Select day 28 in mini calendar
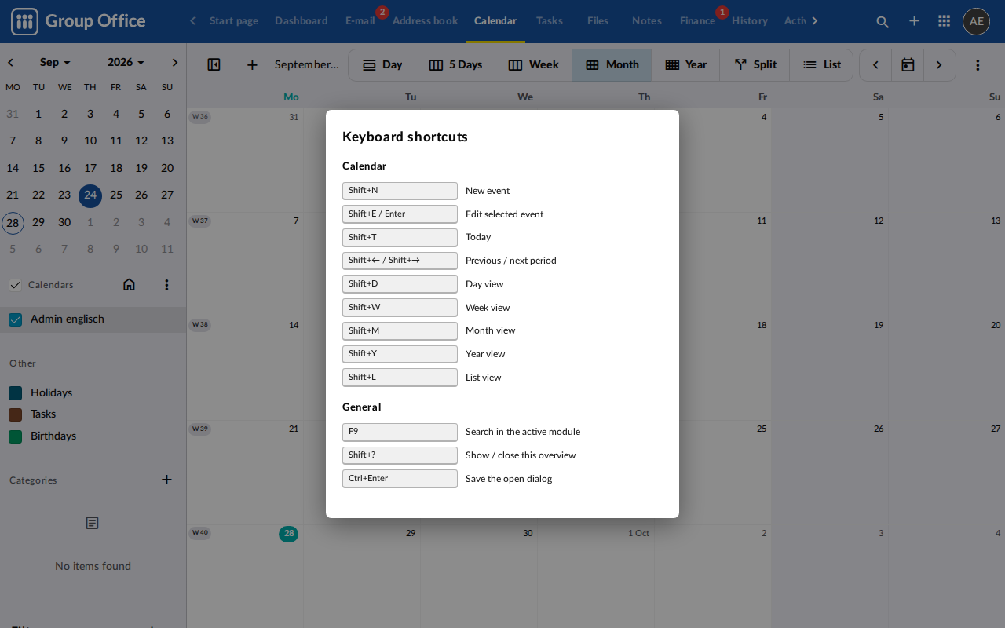The height and width of the screenshot is (628, 1005). click(13, 223)
